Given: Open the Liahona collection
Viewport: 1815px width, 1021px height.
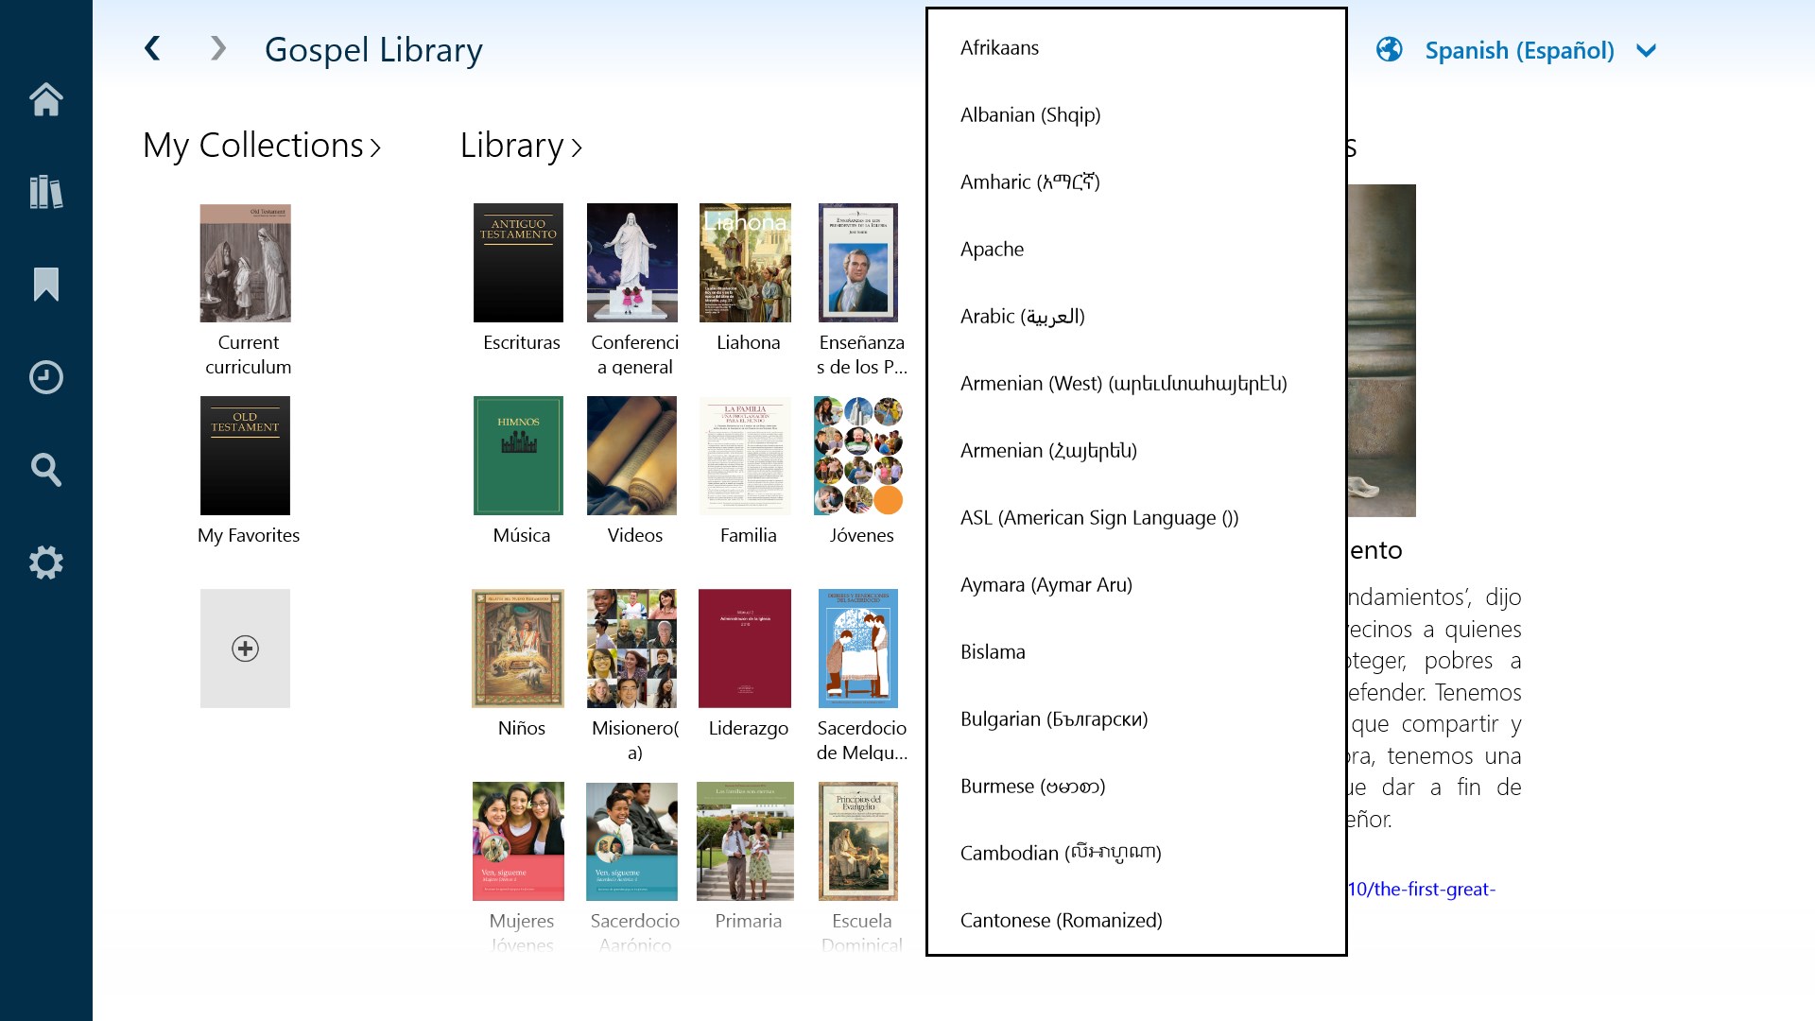Looking at the screenshot, I should point(745,262).
